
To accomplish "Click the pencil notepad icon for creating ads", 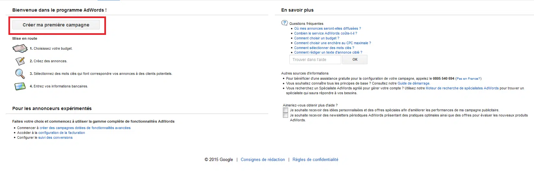I will point(20,61).
